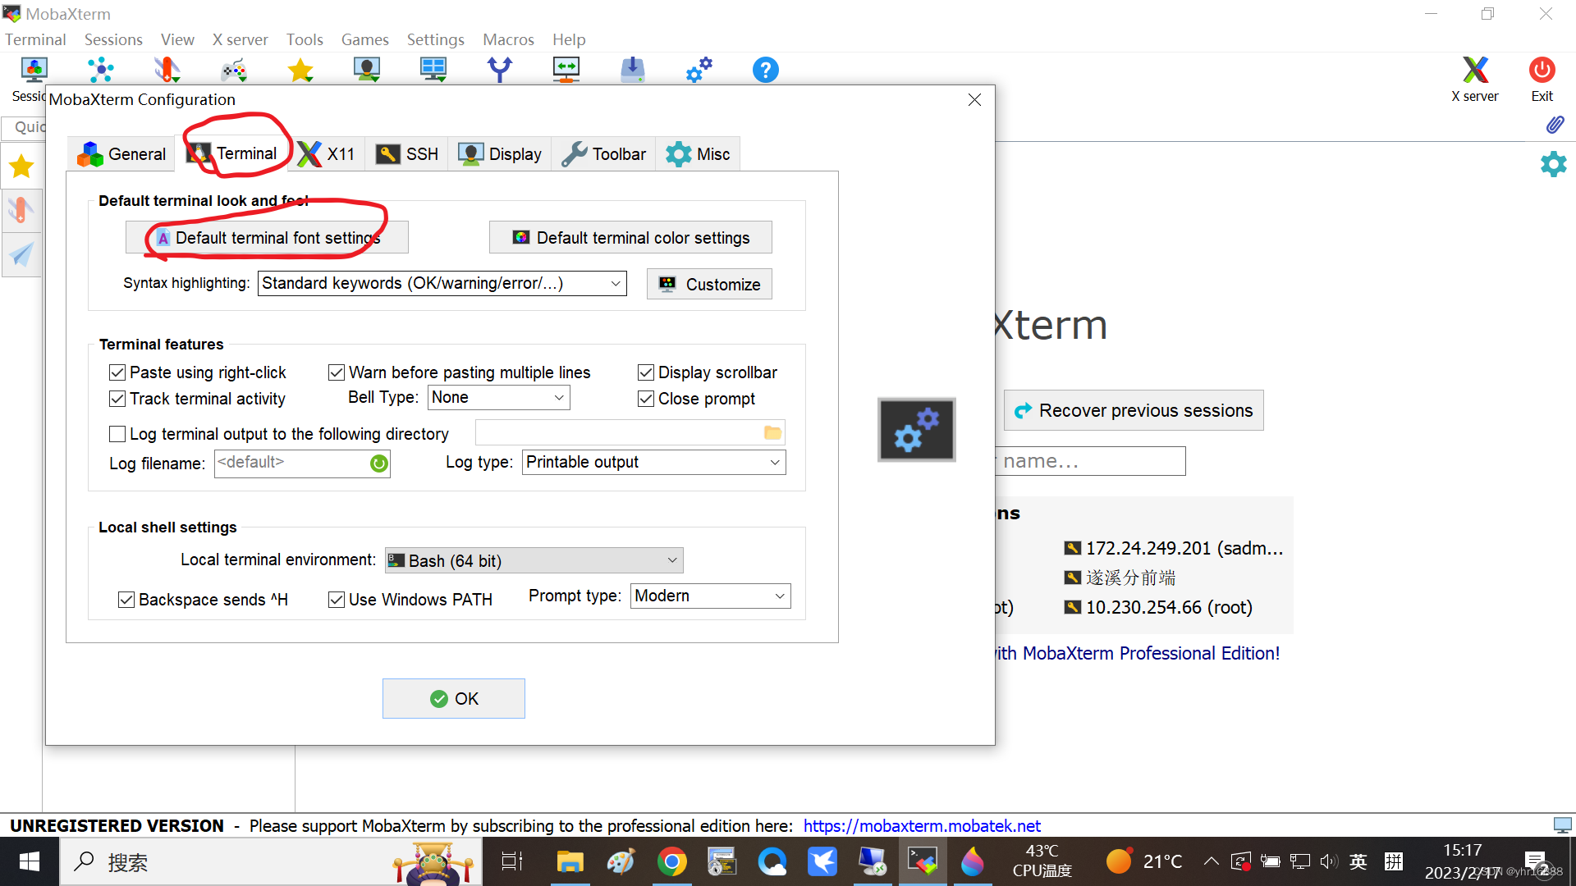Switch to the SSH tab
Viewport: 1576px width, 886px height.
tap(406, 154)
